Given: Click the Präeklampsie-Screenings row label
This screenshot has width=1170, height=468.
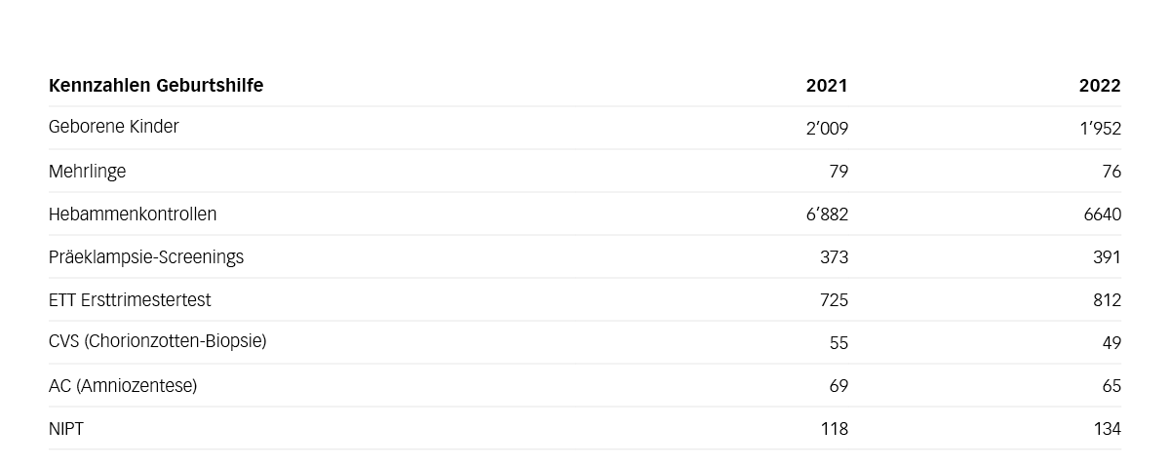Looking at the screenshot, I should [146, 257].
